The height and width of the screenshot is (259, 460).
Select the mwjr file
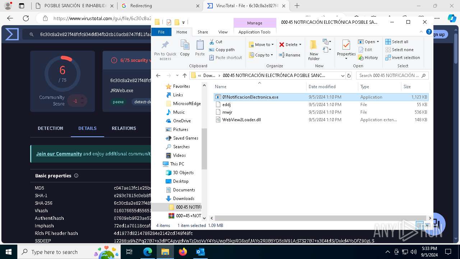321,112
